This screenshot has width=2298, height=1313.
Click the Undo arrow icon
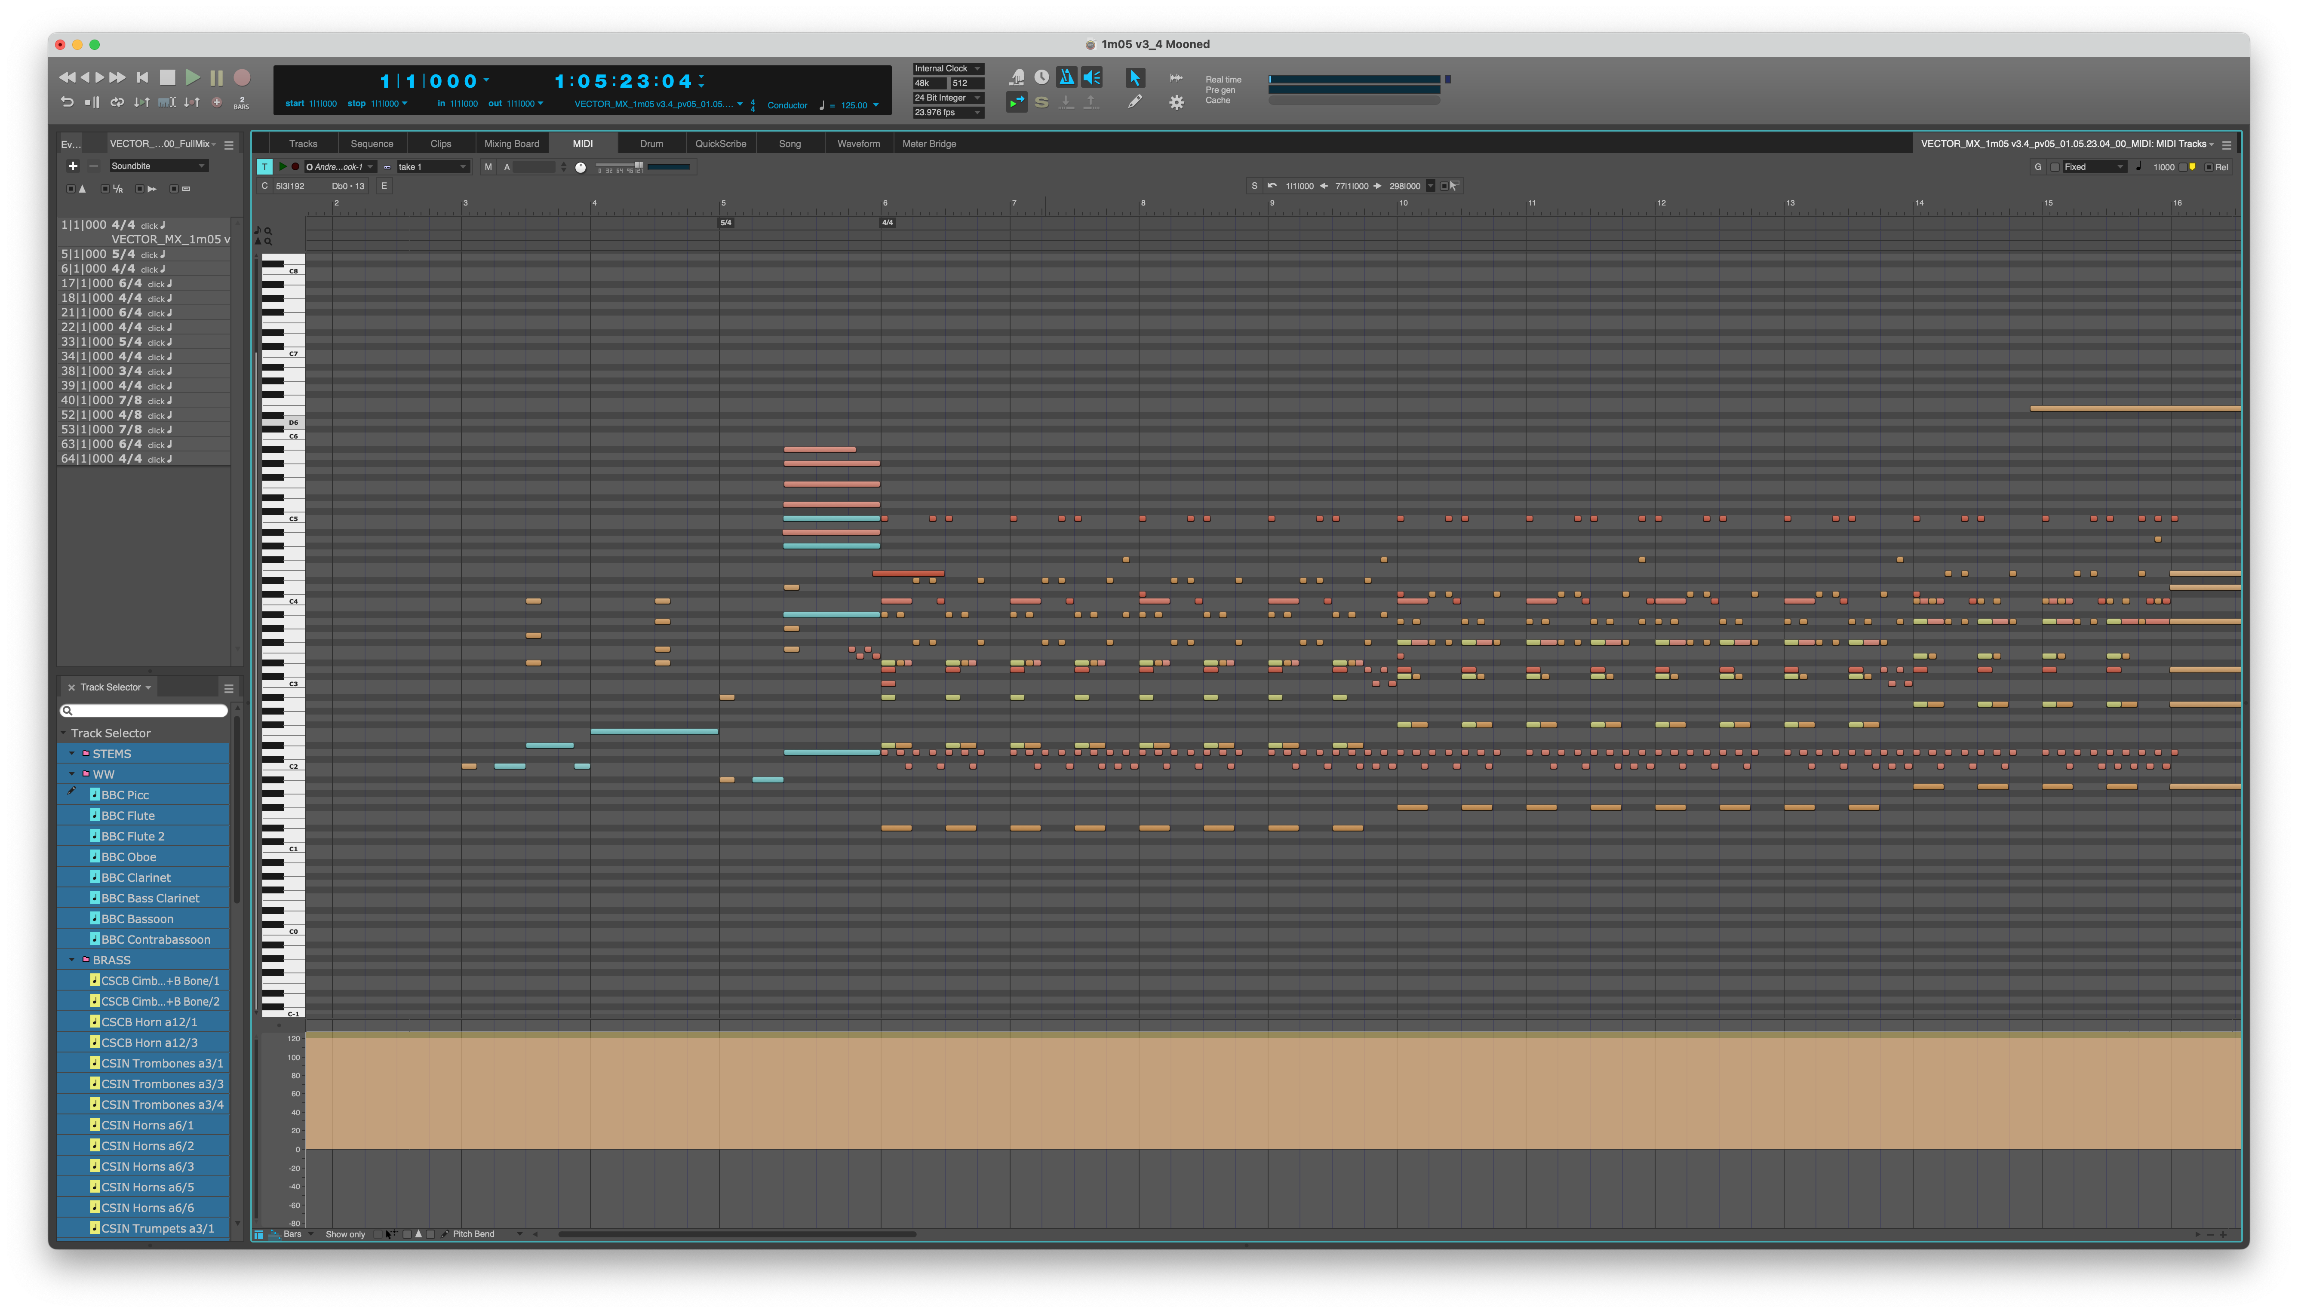68,102
